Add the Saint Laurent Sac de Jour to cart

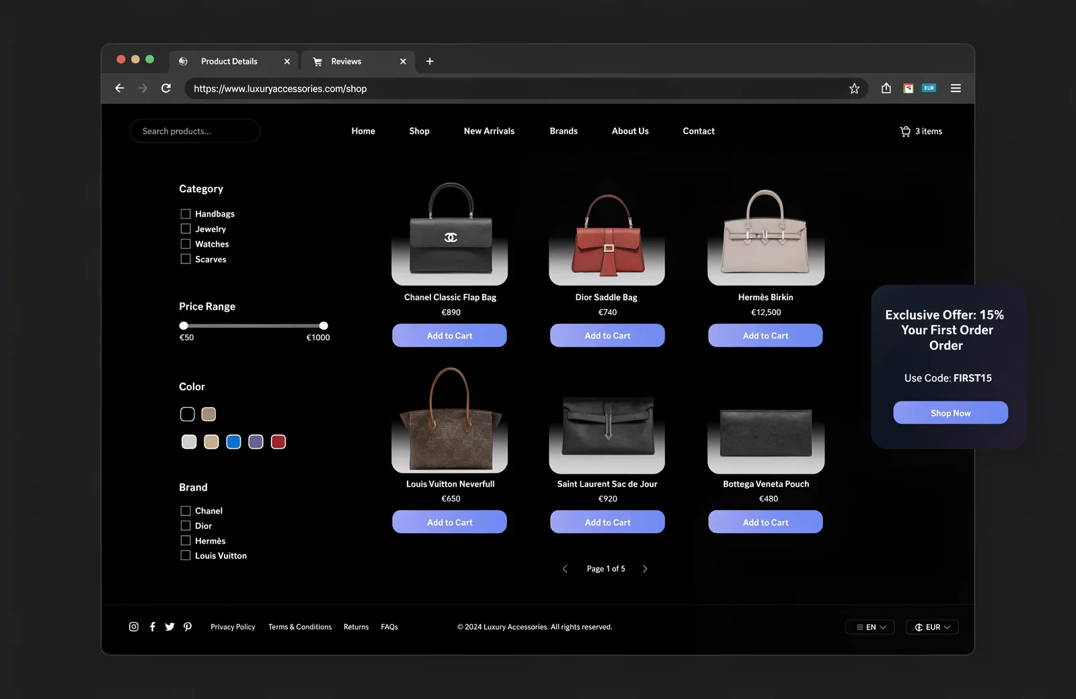tap(607, 522)
